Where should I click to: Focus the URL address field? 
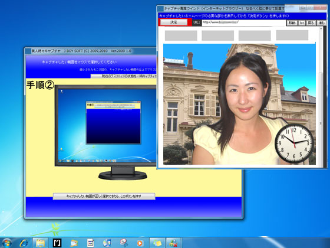tap(243, 22)
